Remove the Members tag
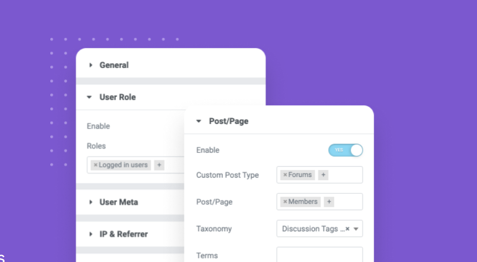The width and height of the screenshot is (477, 262). [285, 202]
